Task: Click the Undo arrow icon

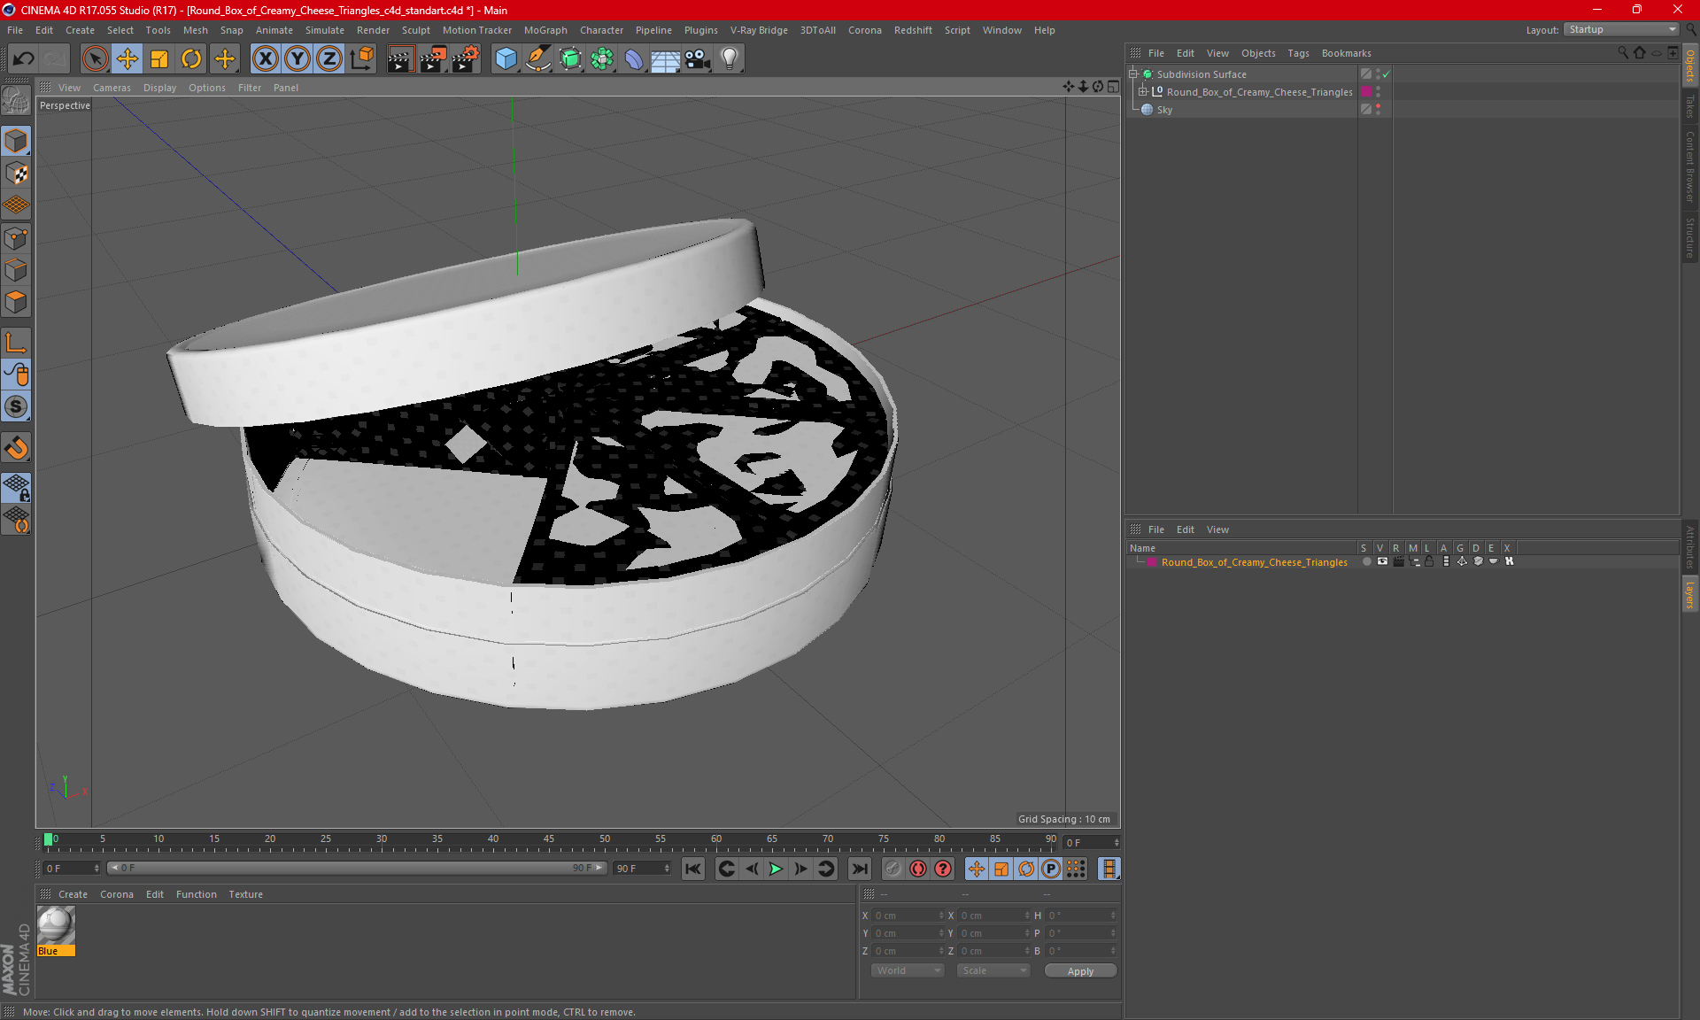Action: 24,59
